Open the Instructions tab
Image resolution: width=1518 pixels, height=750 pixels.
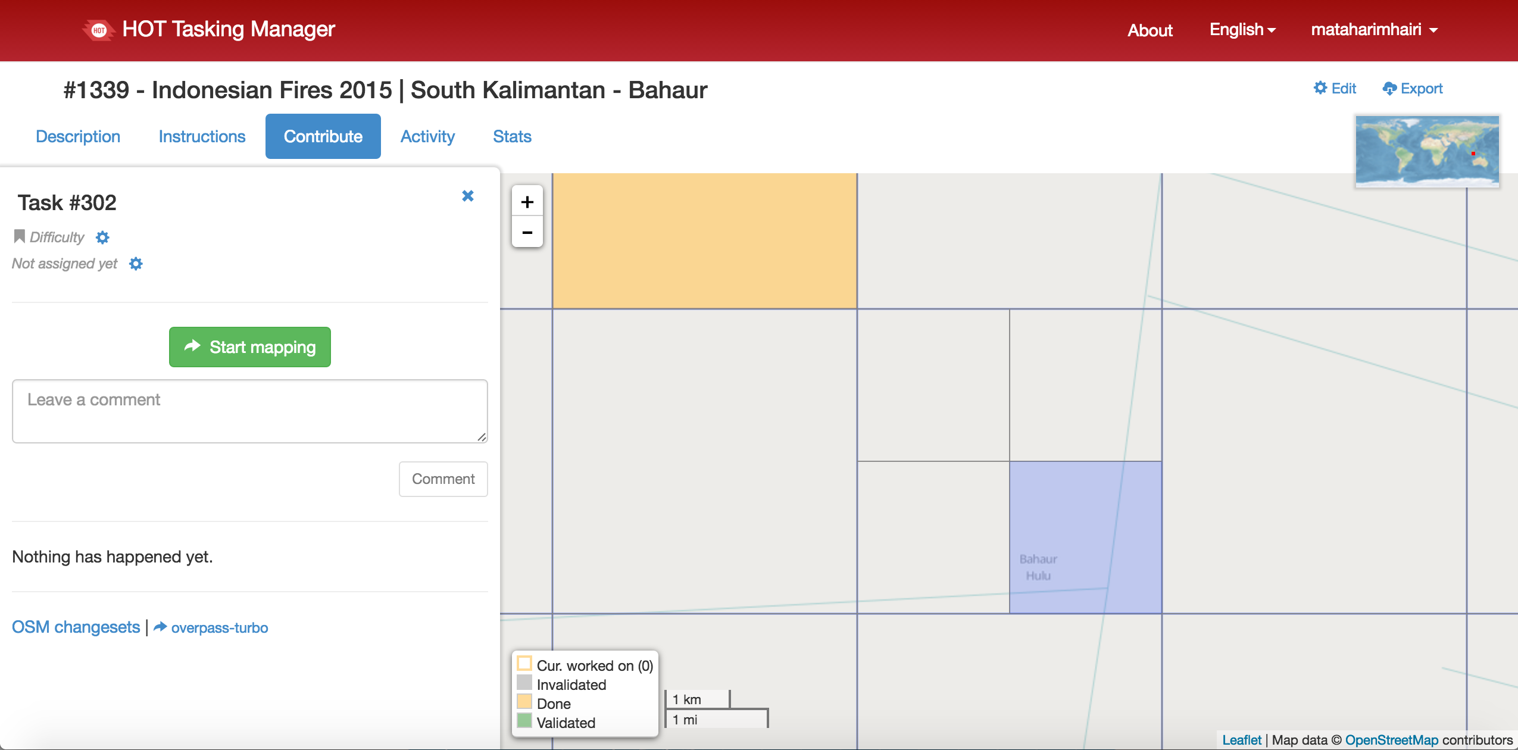click(202, 136)
